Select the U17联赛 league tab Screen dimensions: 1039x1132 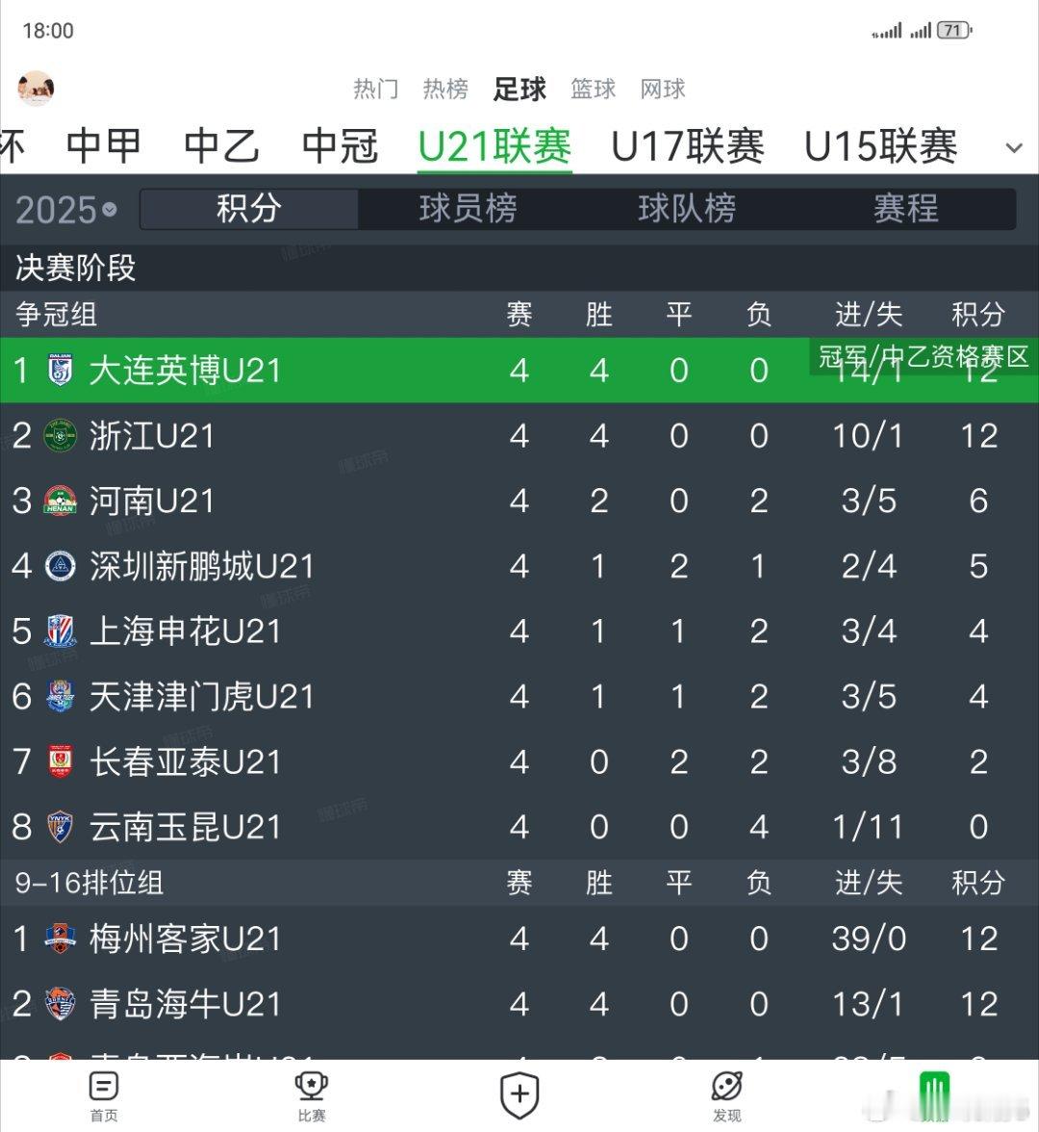689,146
